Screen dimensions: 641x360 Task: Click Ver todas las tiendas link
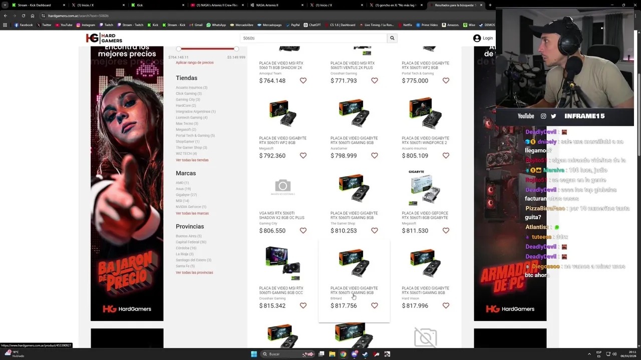pyautogui.click(x=192, y=160)
